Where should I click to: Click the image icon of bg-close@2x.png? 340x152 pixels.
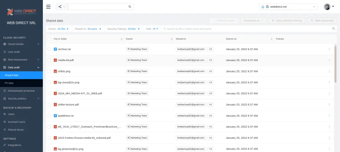55,82
